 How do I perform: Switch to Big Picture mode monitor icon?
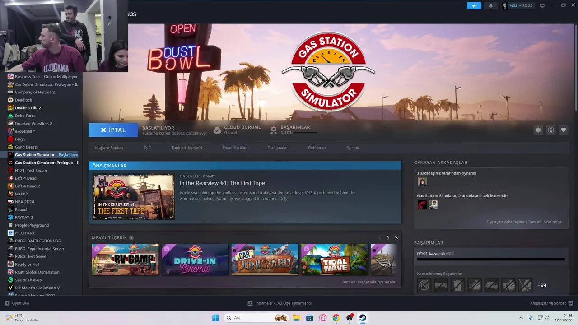(x=542, y=5)
